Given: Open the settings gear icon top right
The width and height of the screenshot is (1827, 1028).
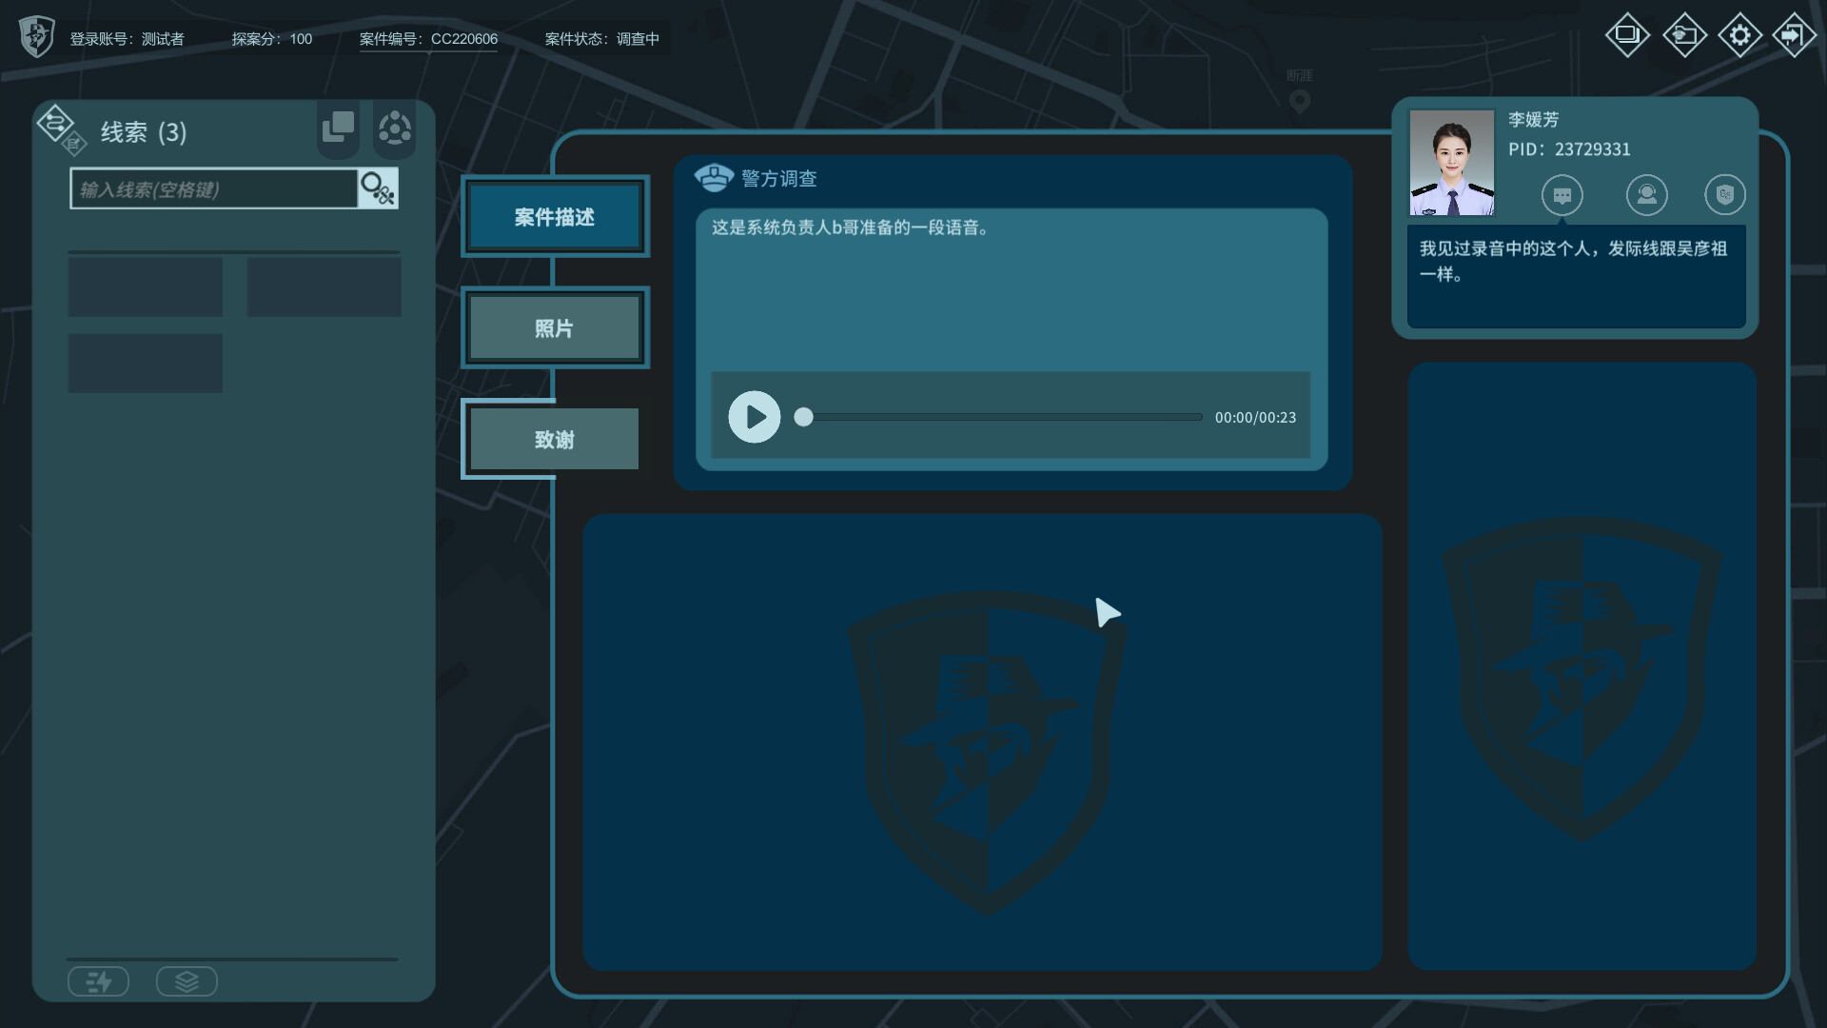Looking at the screenshot, I should [x=1739, y=35].
